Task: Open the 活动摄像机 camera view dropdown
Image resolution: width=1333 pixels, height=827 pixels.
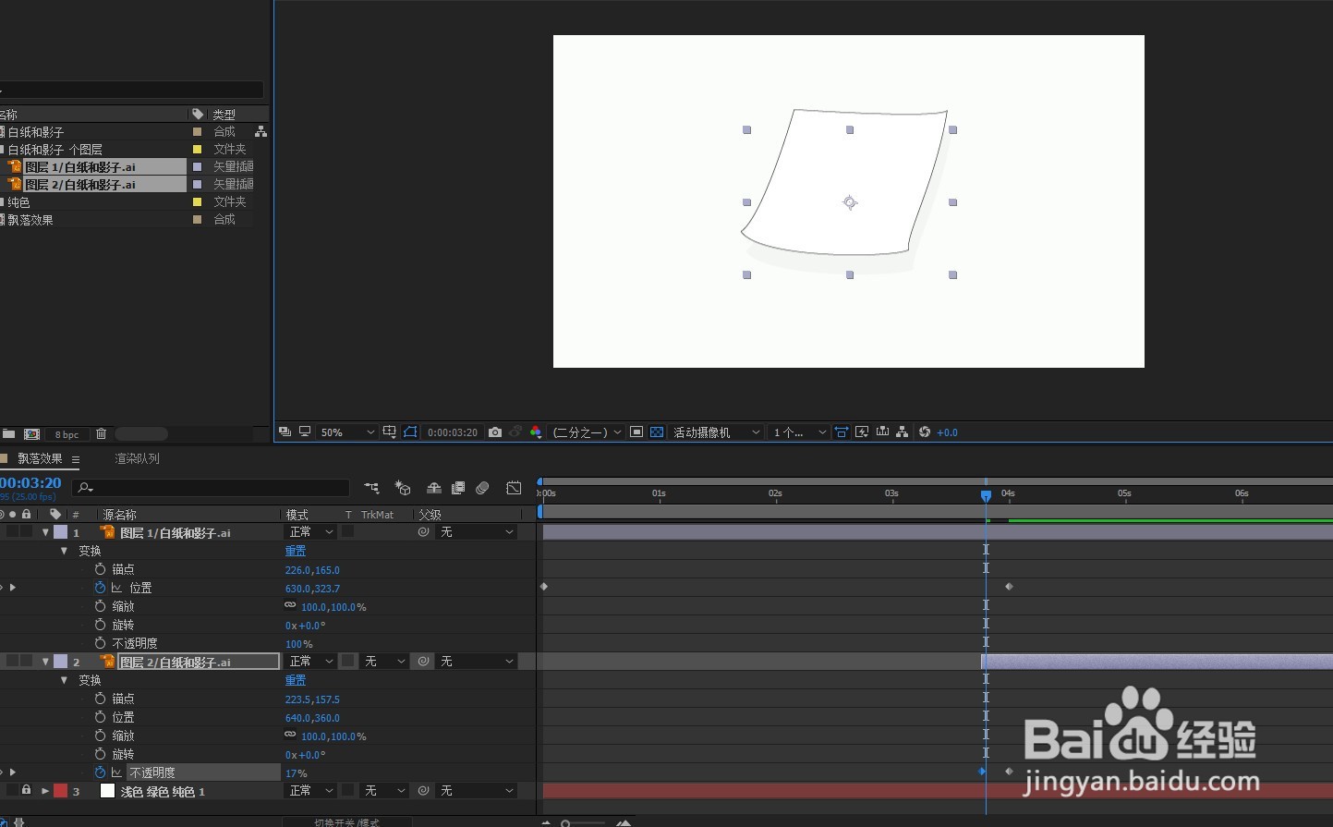Action: [x=716, y=432]
